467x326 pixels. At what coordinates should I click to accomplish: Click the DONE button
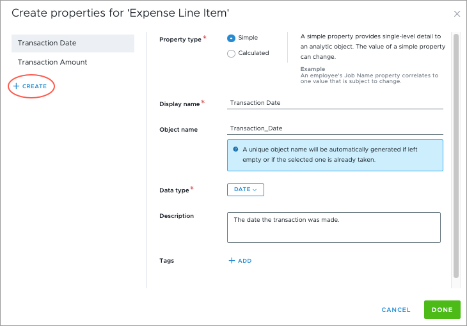point(442,309)
